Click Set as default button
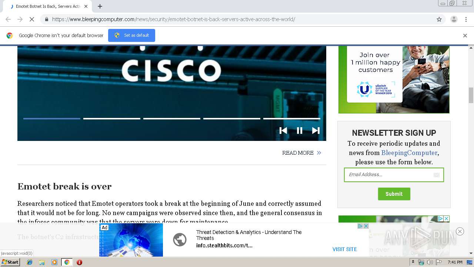The height and width of the screenshot is (267, 474). click(131, 35)
